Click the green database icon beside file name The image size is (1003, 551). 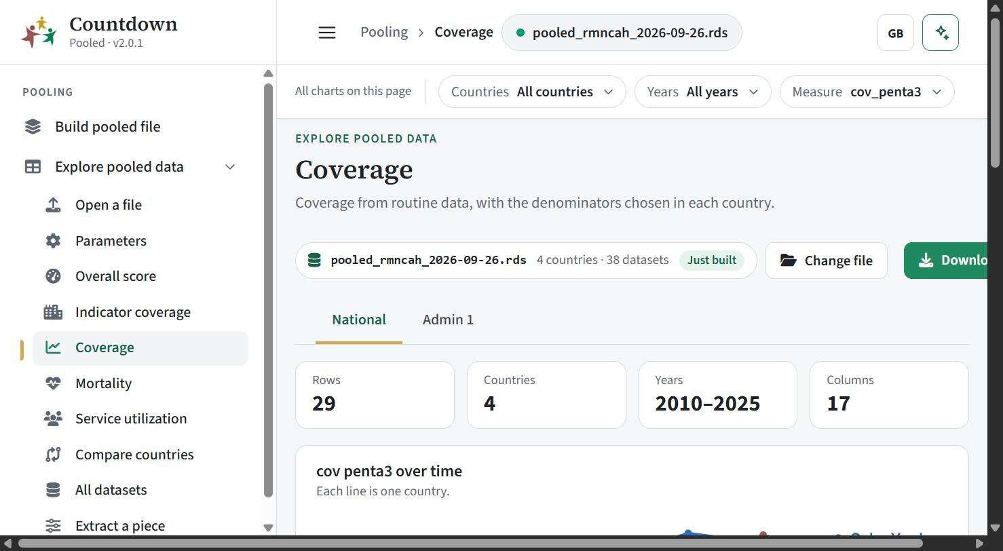(x=314, y=260)
